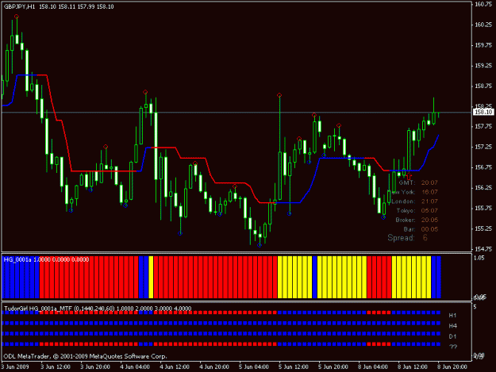
Task: Select the Tokyo 05:07 clock value
Action: pyautogui.click(x=429, y=210)
